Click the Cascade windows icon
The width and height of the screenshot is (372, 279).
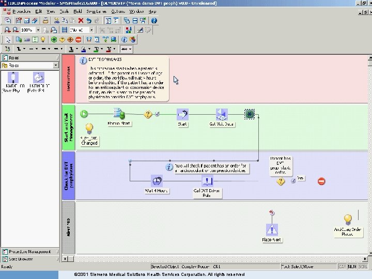(127, 21)
